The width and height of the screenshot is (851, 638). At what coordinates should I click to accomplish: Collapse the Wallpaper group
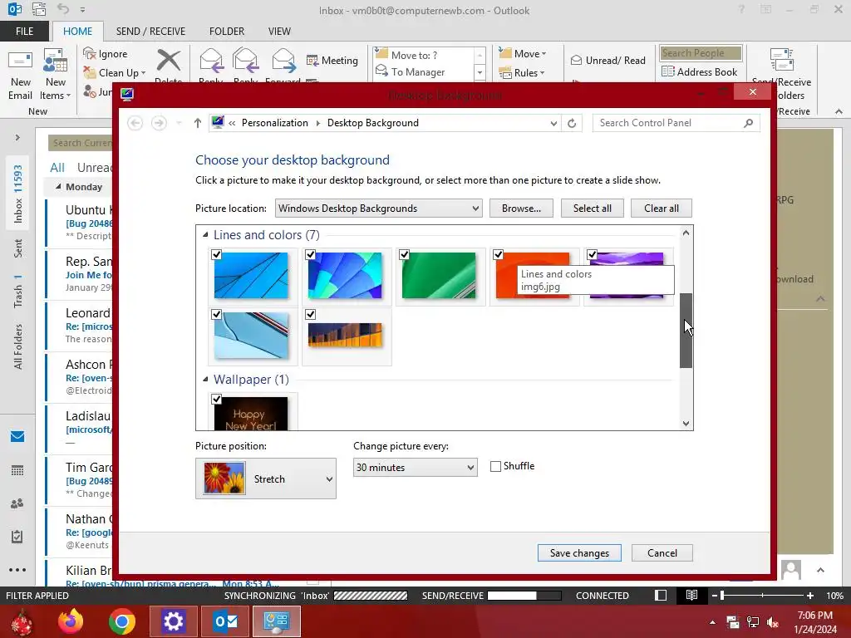click(x=206, y=379)
